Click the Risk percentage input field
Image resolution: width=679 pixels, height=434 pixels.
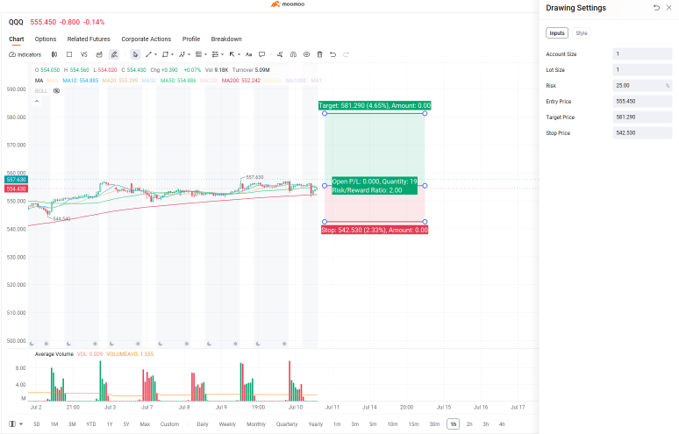pos(643,86)
